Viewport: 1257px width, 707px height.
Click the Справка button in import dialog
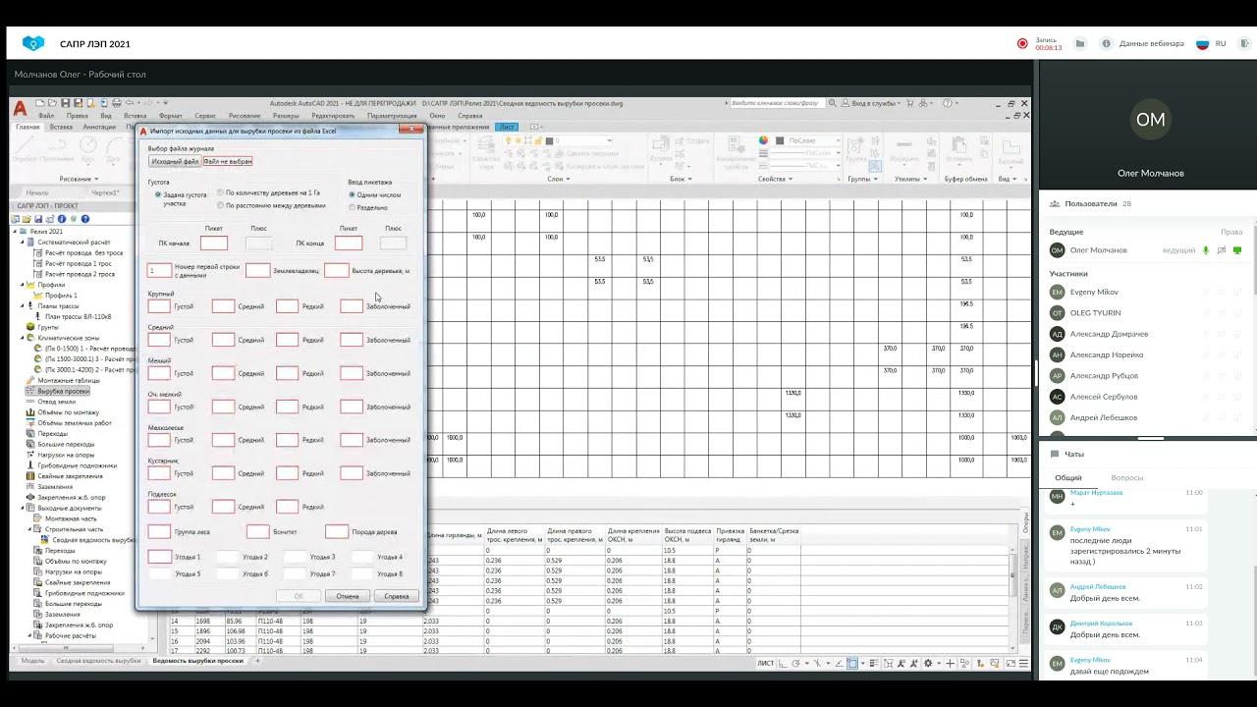397,596
